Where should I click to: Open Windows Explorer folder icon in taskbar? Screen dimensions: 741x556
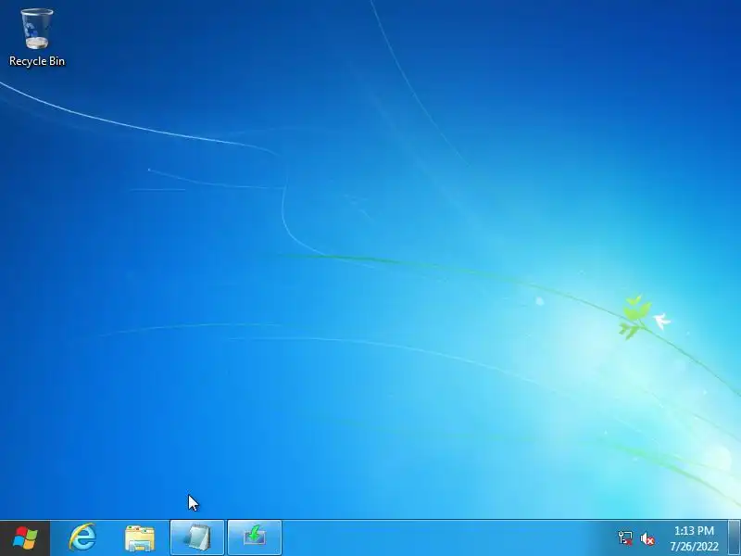tap(140, 537)
